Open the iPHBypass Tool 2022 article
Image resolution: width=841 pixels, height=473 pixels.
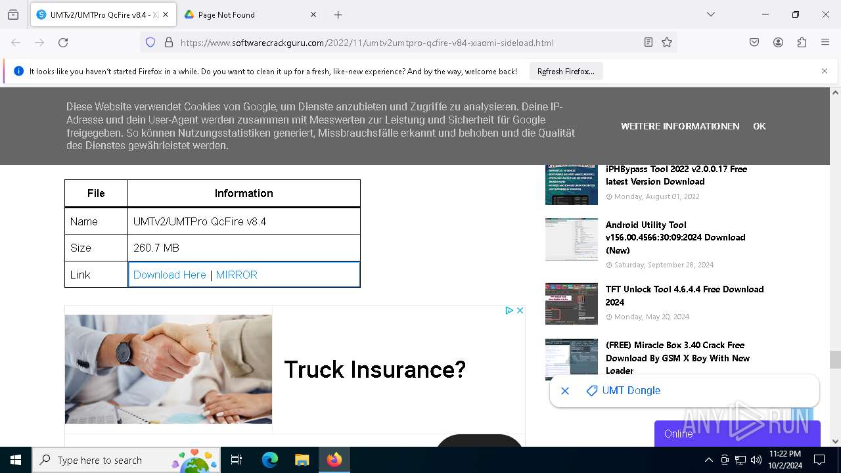(676, 175)
